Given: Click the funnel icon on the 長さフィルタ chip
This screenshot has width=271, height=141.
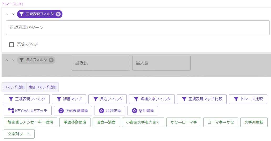Looking at the screenshot, I should click(22, 60).
